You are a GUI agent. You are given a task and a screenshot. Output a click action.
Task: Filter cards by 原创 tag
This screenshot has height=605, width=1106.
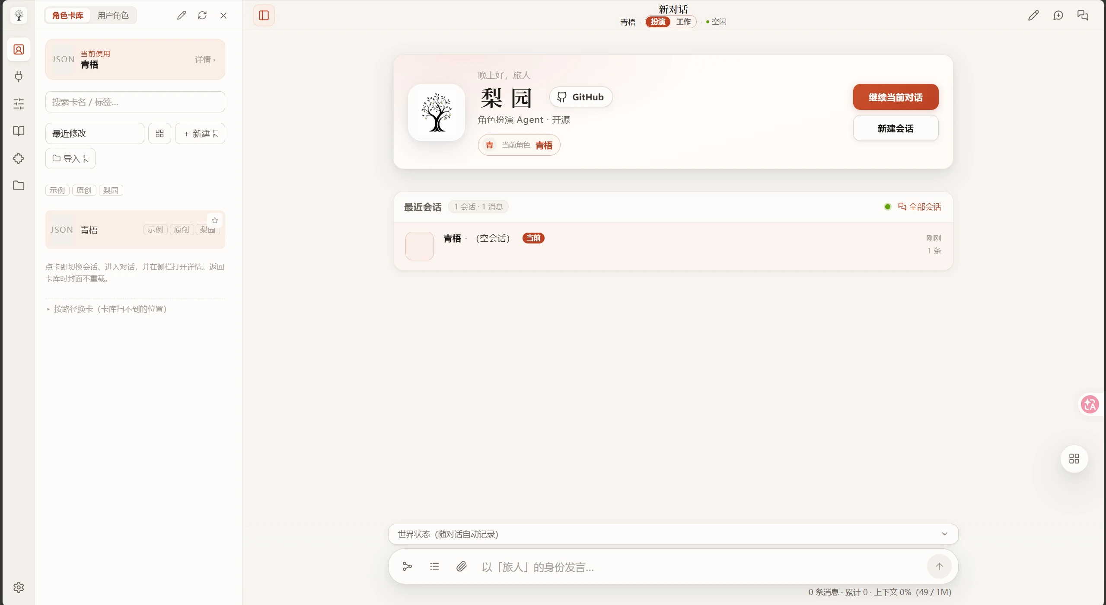pos(84,190)
